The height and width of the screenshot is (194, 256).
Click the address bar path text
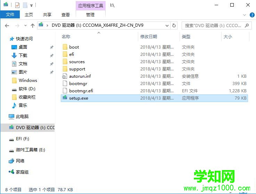(x=98, y=25)
